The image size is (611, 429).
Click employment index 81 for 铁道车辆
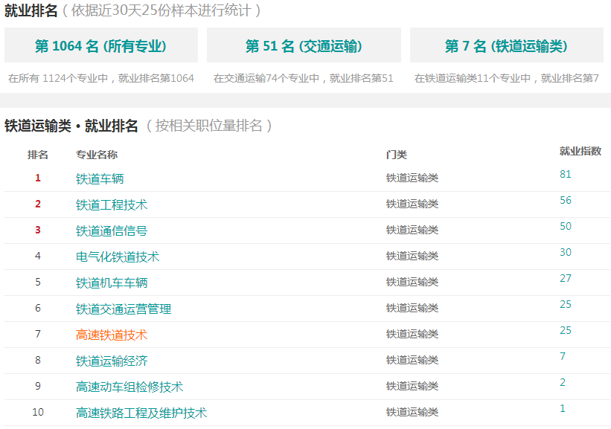coord(566,175)
